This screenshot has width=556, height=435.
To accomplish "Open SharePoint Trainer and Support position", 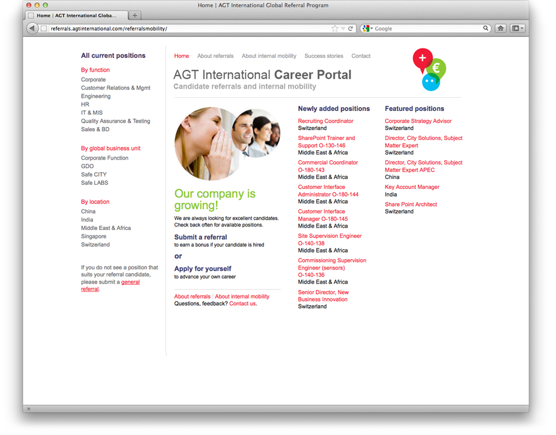I will (x=326, y=142).
